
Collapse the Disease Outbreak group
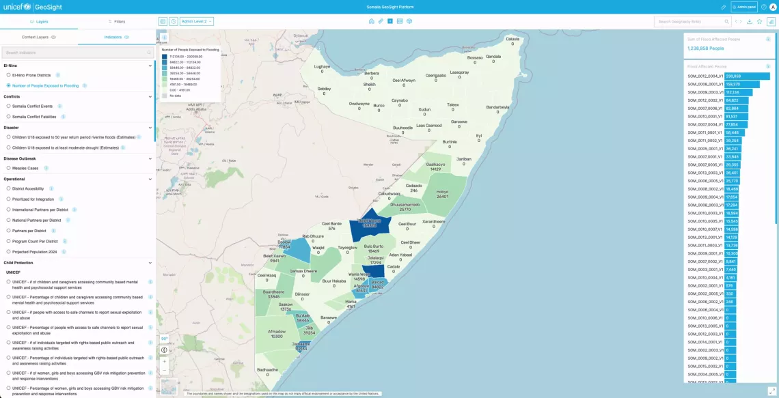coord(150,158)
